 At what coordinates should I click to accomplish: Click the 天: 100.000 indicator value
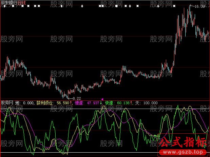coord(146,103)
